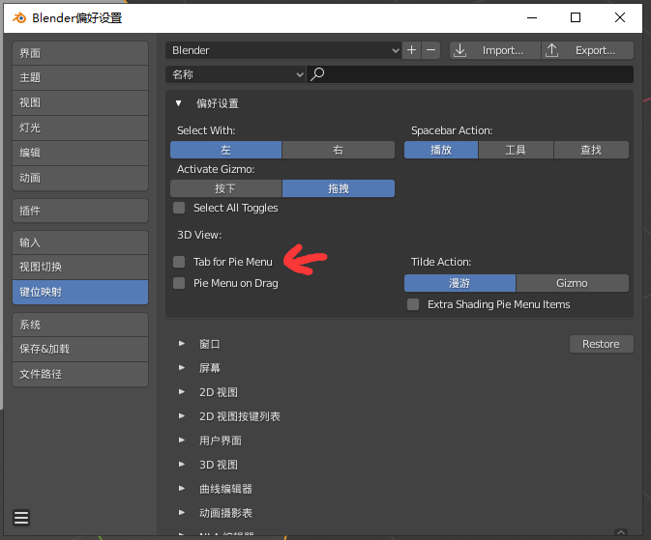
Task: Set Tilde Action to Gizmo
Action: (x=572, y=283)
